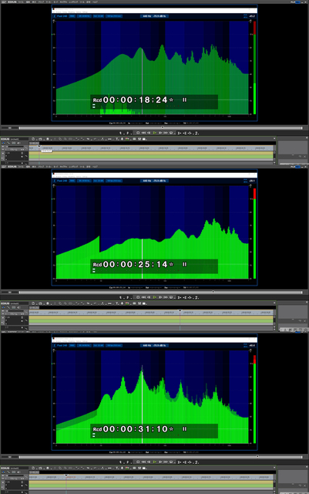Image resolution: width=309 pixels, height=494 pixels.
Task: Click the position slider handle below the 25:14 player
Action: point(213,292)
